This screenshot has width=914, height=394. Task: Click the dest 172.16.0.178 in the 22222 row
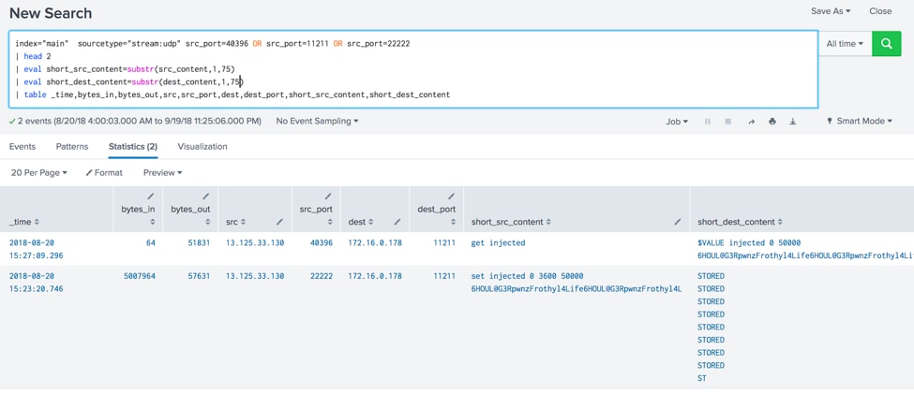tap(375, 276)
